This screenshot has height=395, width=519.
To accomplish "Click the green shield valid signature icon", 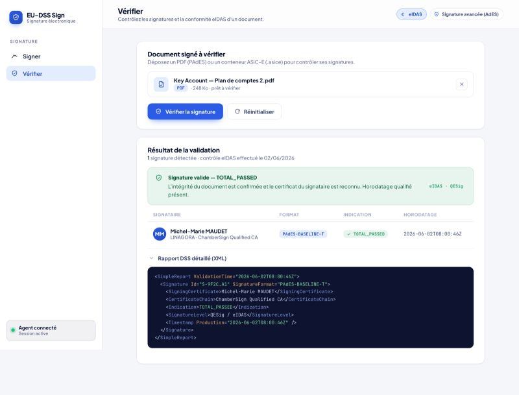I will (x=159, y=178).
